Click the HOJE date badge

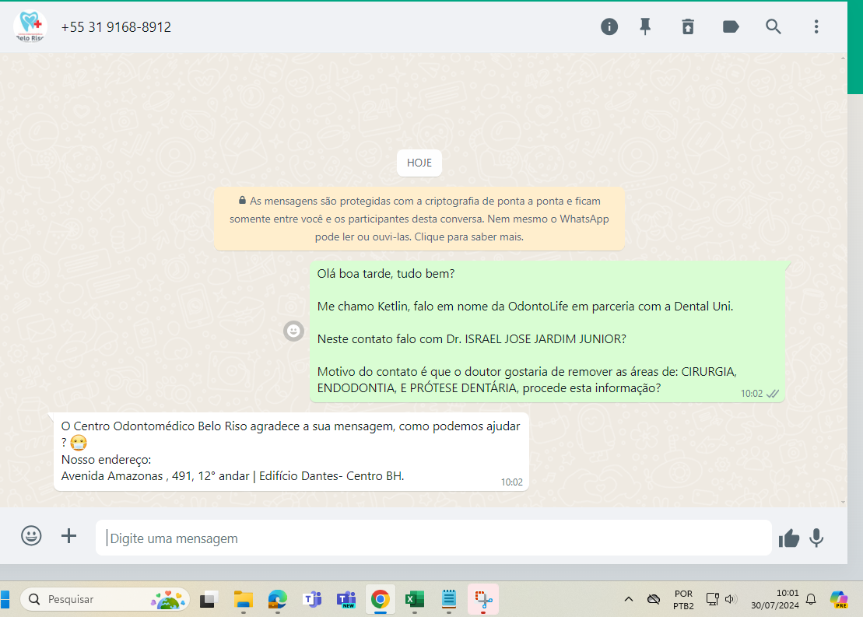(x=419, y=163)
